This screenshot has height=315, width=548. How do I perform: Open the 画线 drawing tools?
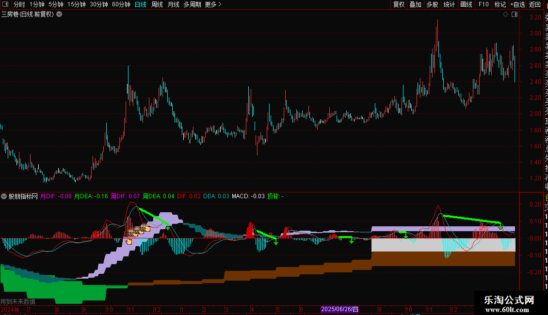tap(466, 4)
